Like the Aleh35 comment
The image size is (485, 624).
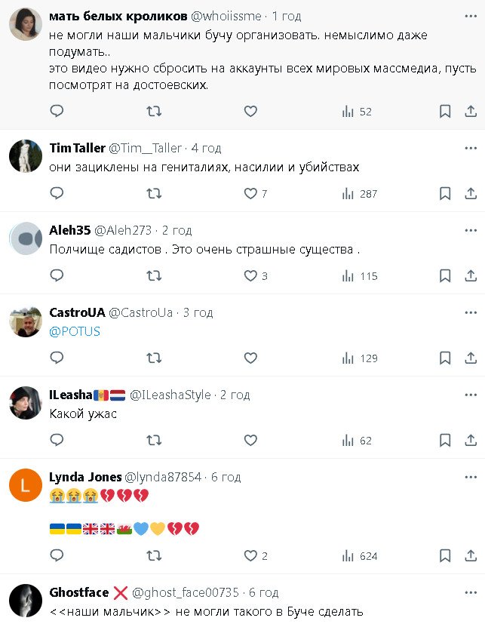click(251, 276)
